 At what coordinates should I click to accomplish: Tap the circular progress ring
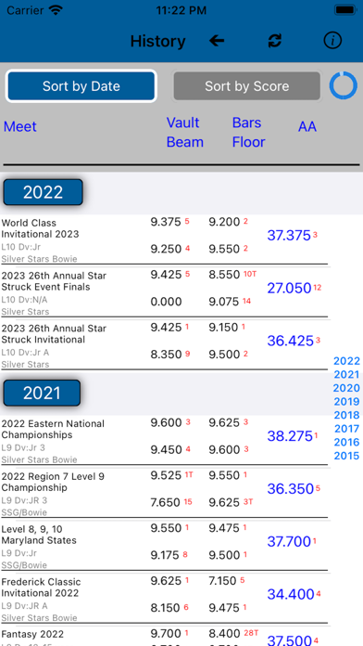point(344,85)
